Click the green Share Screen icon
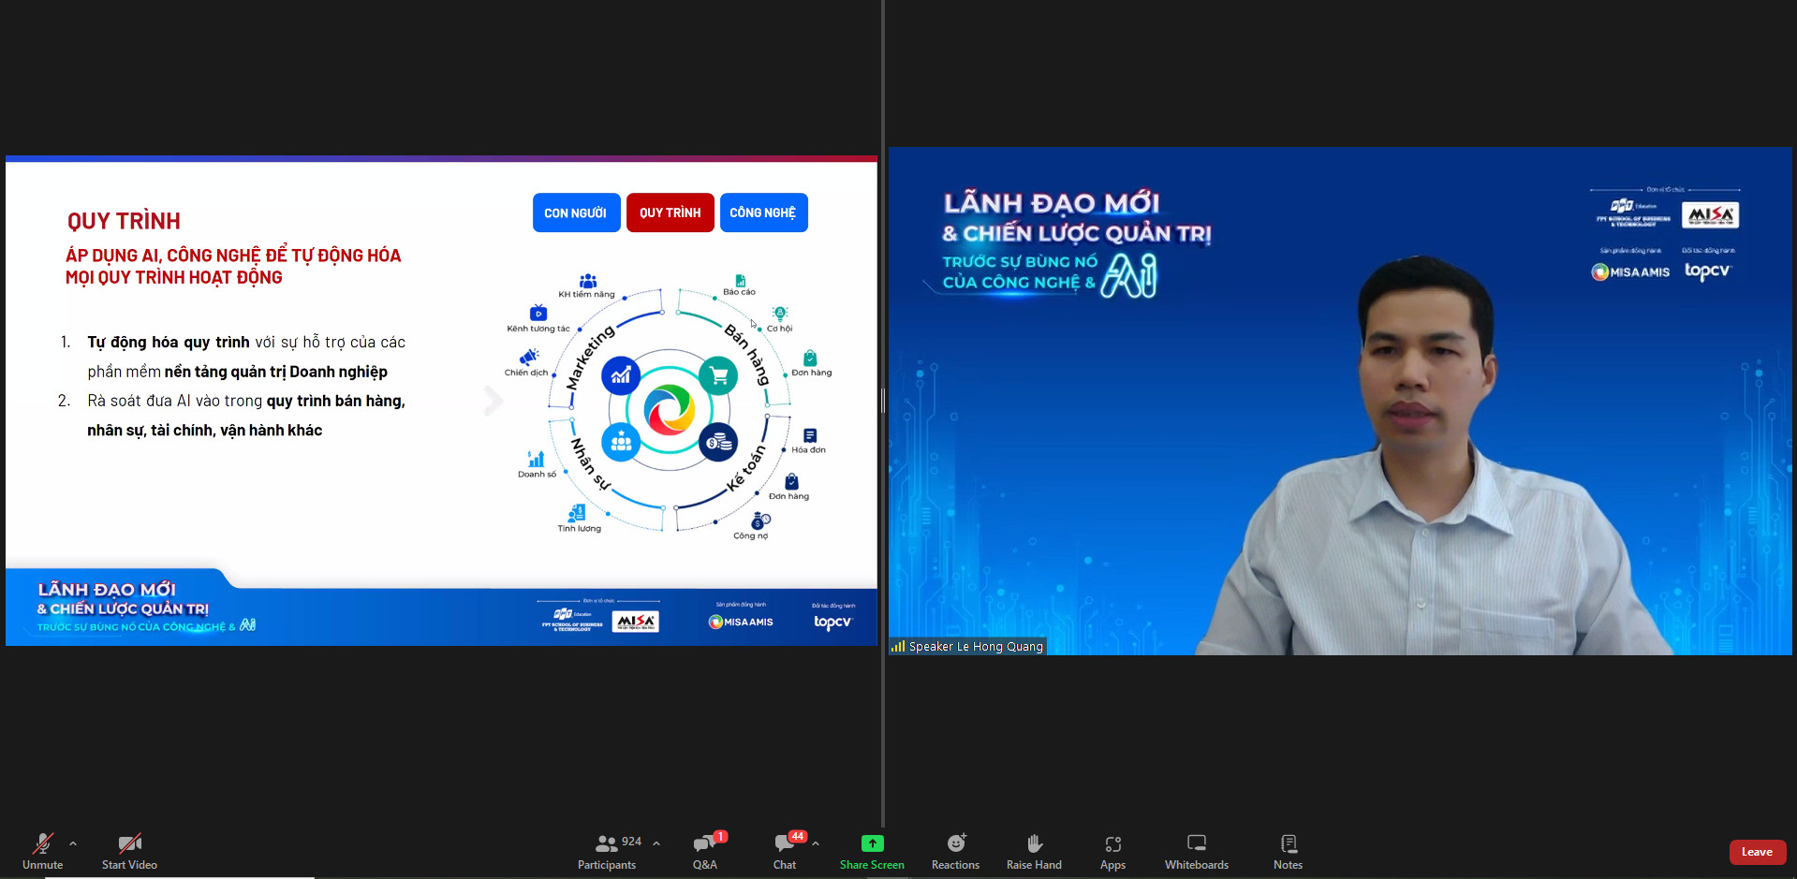 coord(872,843)
